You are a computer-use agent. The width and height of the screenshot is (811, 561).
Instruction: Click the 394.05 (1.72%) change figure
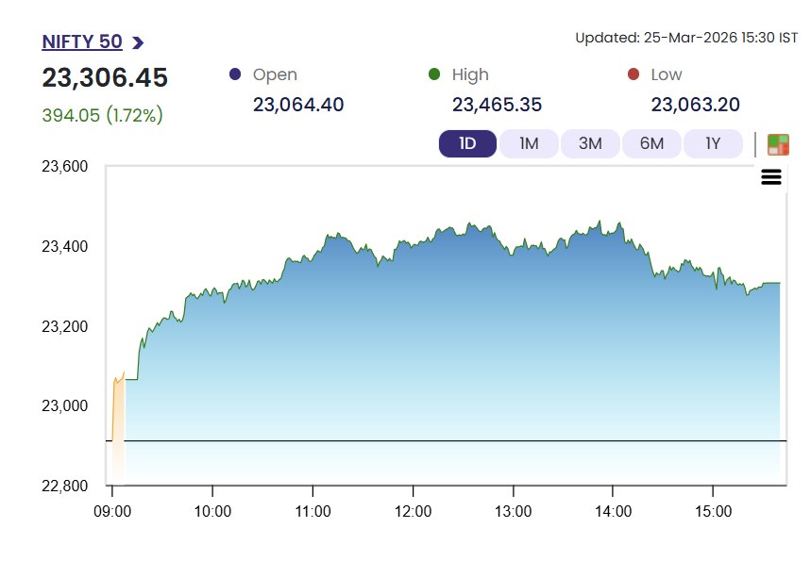pos(103,115)
